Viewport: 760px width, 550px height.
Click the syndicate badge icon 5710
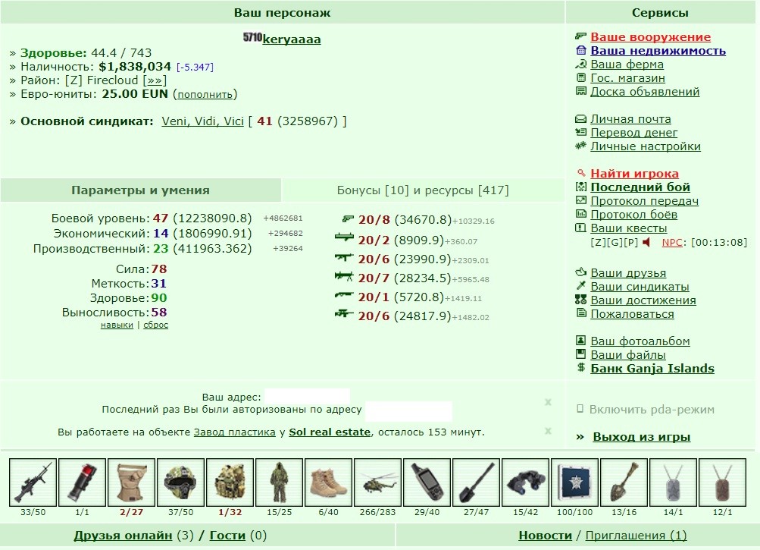[252, 37]
